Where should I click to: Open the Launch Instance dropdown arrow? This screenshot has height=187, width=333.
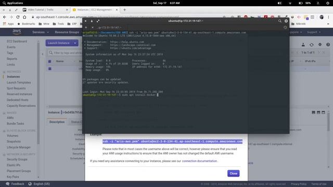[x=75, y=43]
